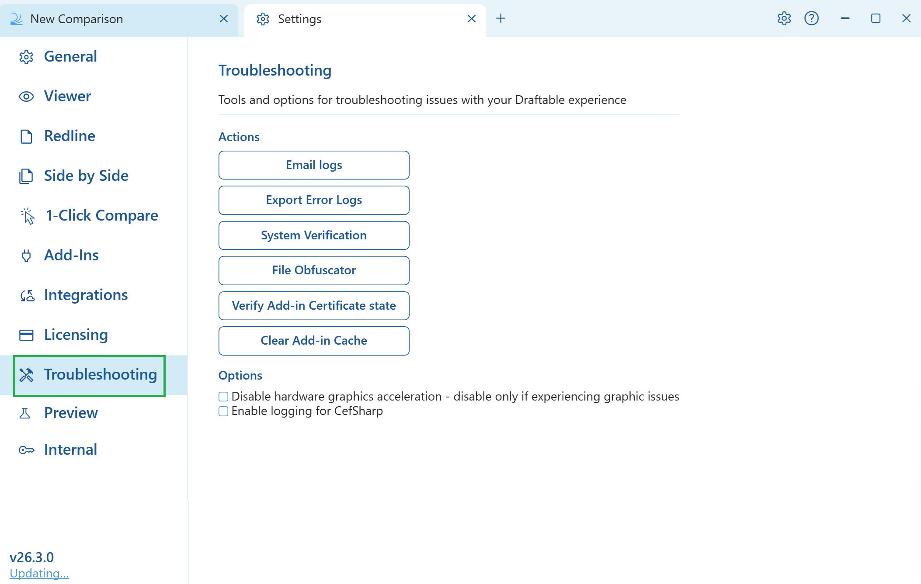
Task: Open Preview via the flask icon
Action: 26,413
